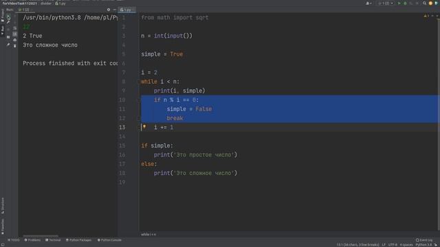The image size is (440, 247).
Task: Open run configuration via wrench icon
Action: point(8,22)
